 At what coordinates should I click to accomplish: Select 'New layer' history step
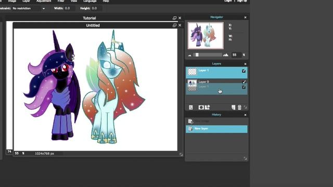216,129
